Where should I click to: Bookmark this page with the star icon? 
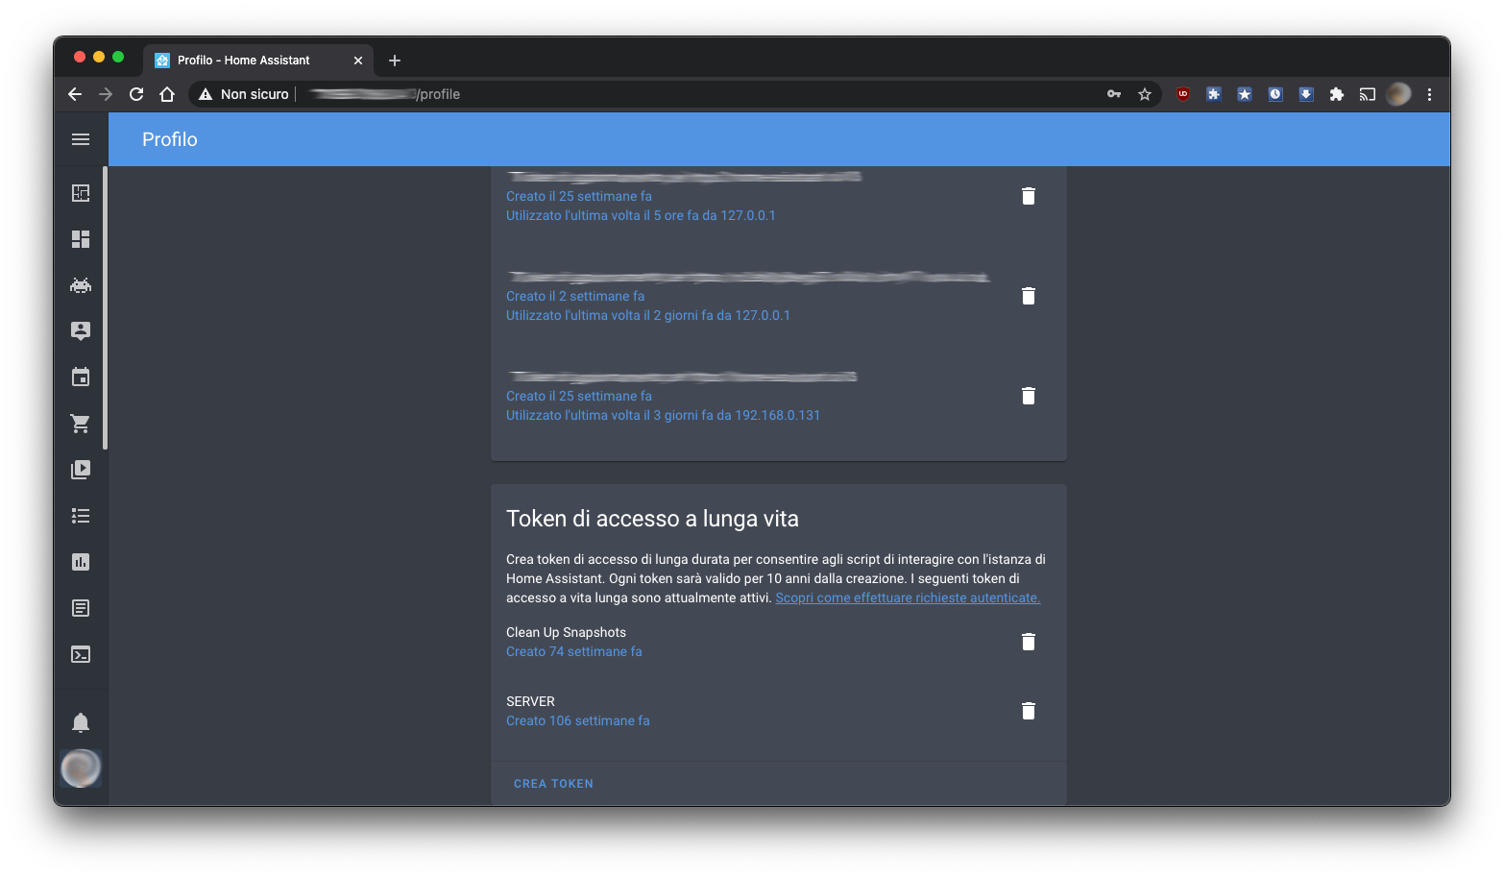pyautogui.click(x=1145, y=94)
